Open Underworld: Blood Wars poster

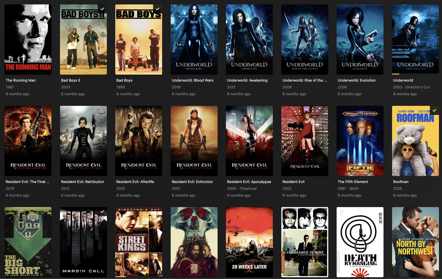pyautogui.click(x=194, y=39)
